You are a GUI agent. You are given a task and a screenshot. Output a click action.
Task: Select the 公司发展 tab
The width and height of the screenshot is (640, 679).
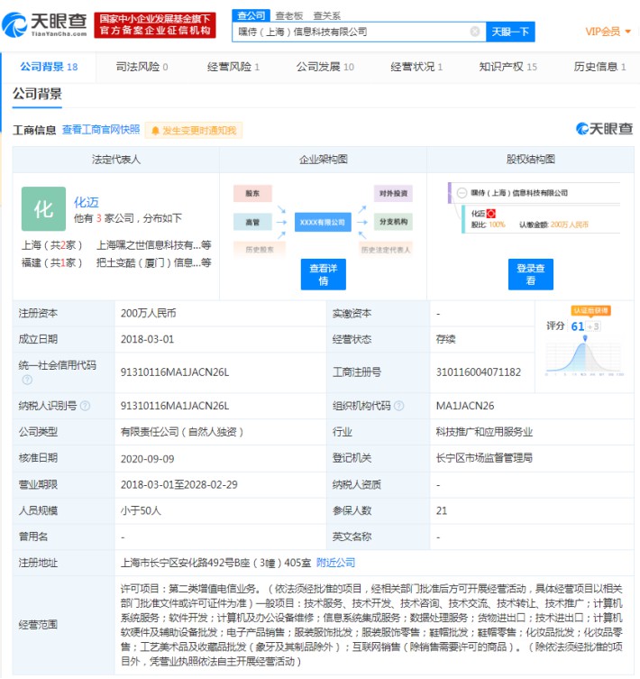[x=325, y=67]
